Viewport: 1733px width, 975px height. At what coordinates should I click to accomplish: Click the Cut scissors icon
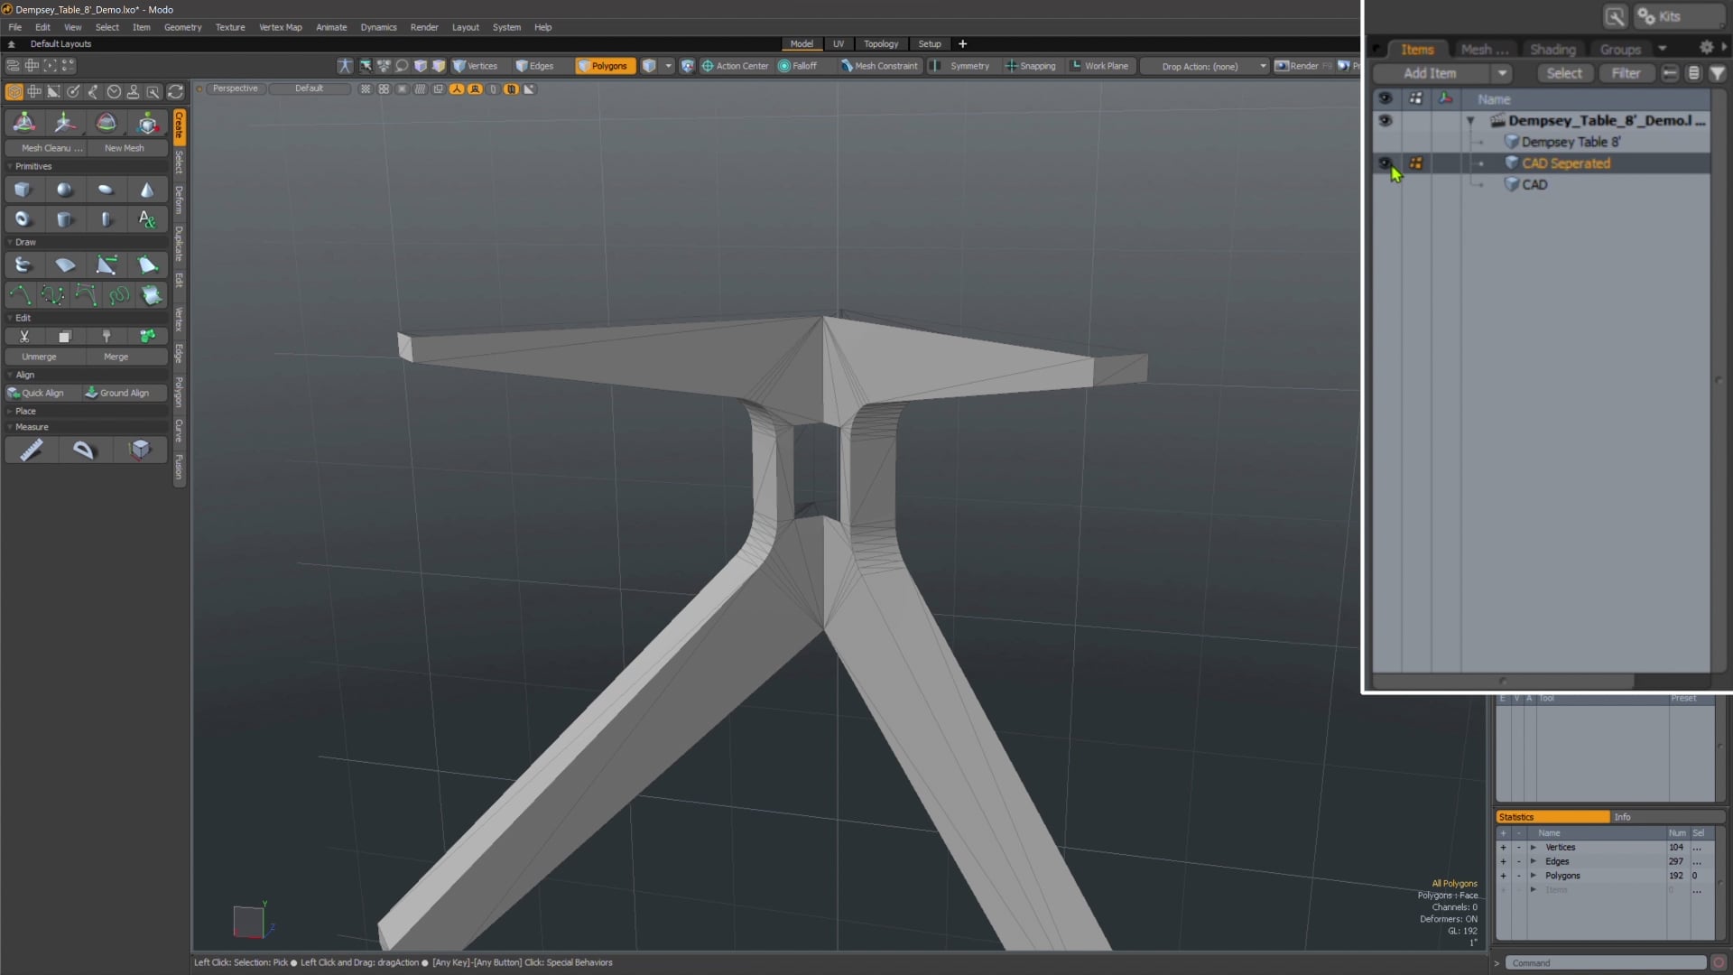coord(24,337)
